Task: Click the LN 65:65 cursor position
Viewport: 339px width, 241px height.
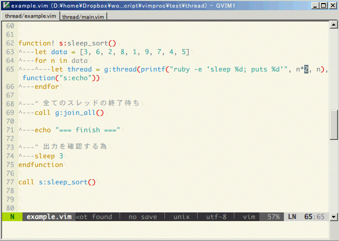Action: pyautogui.click(x=306, y=216)
